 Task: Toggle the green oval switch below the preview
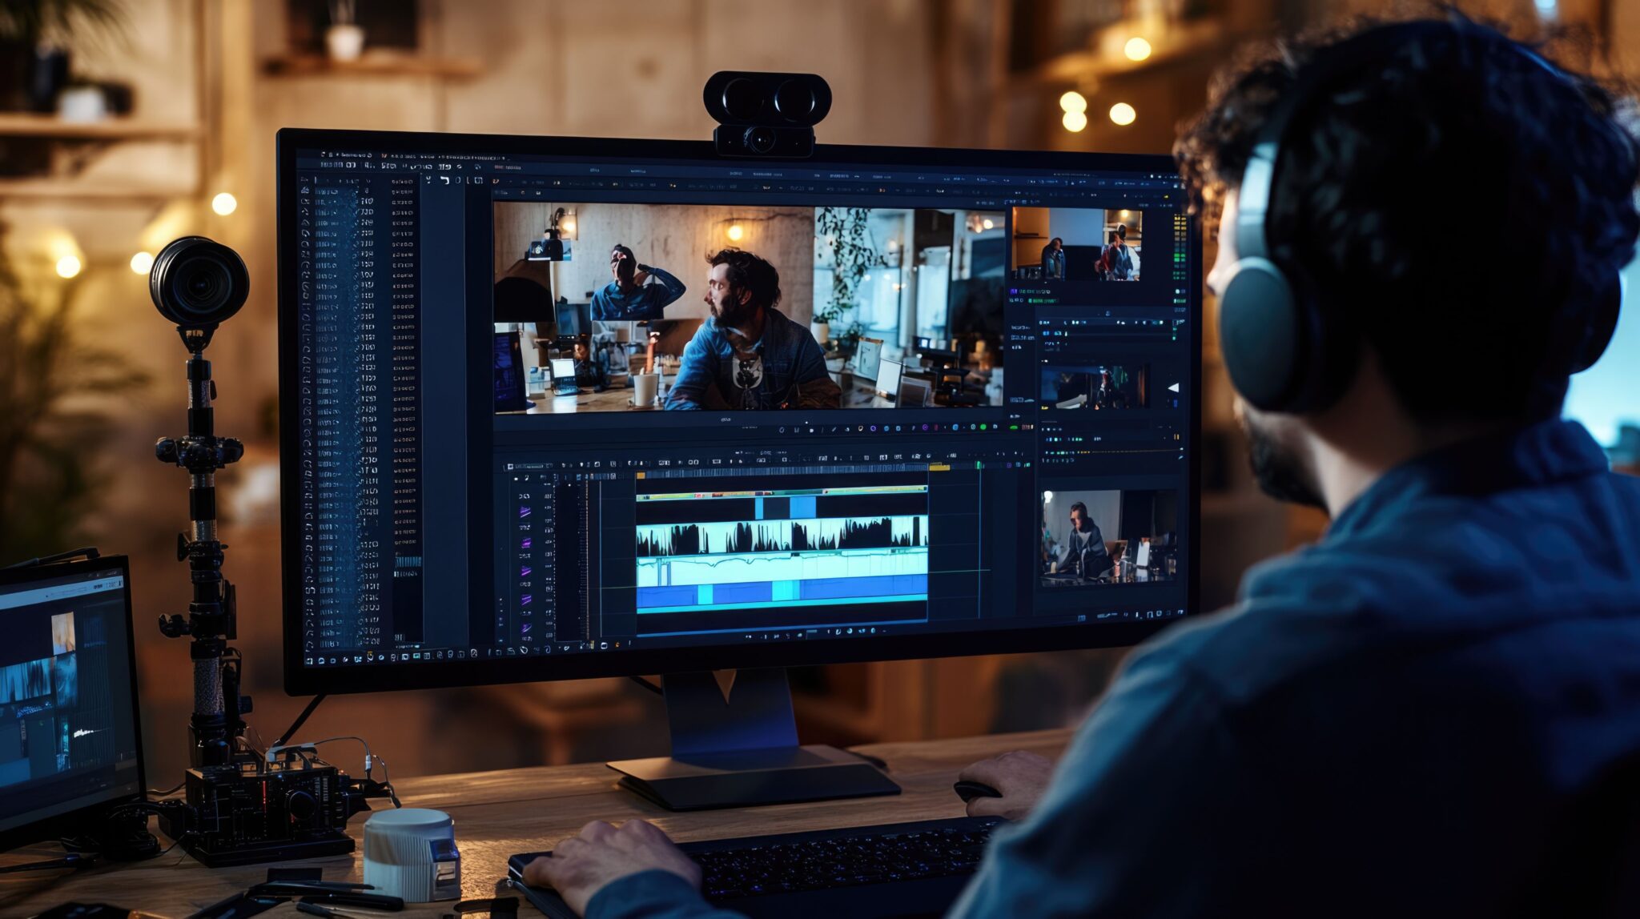[1014, 427]
